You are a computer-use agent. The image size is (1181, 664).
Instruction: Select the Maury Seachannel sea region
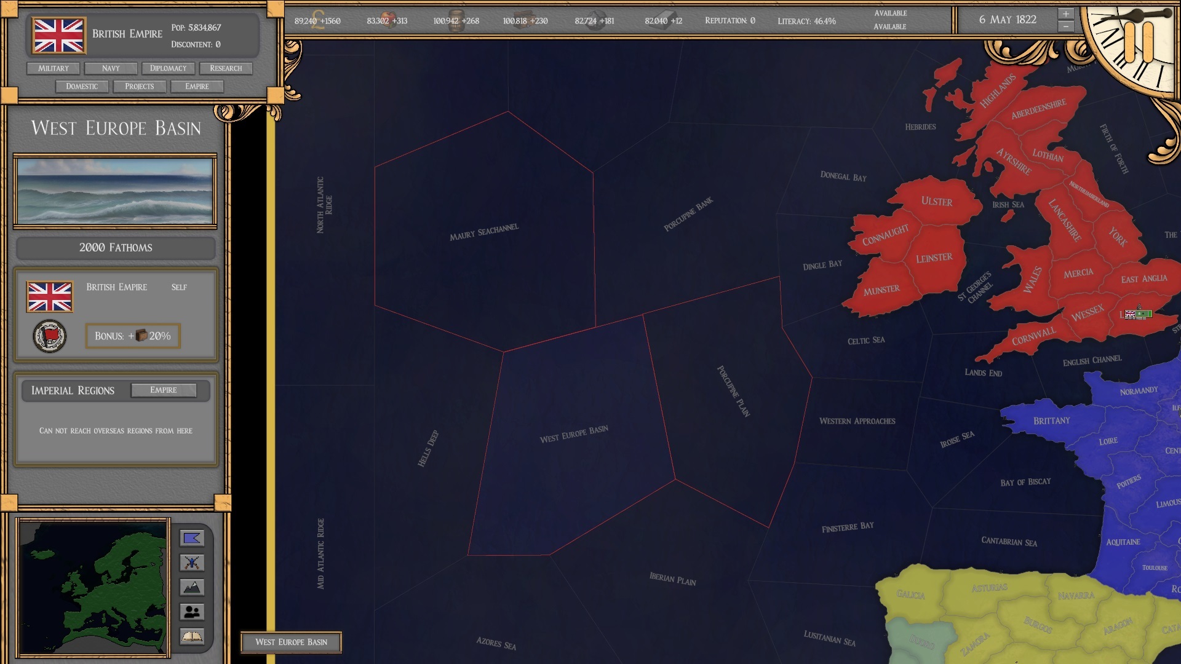click(483, 232)
